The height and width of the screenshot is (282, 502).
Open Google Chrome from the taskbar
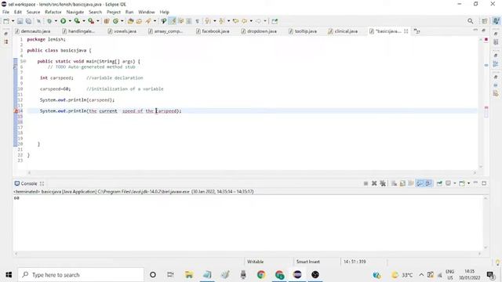pyautogui.click(x=261, y=275)
